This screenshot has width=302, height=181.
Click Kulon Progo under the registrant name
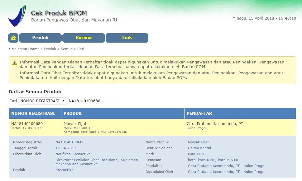(x=196, y=128)
